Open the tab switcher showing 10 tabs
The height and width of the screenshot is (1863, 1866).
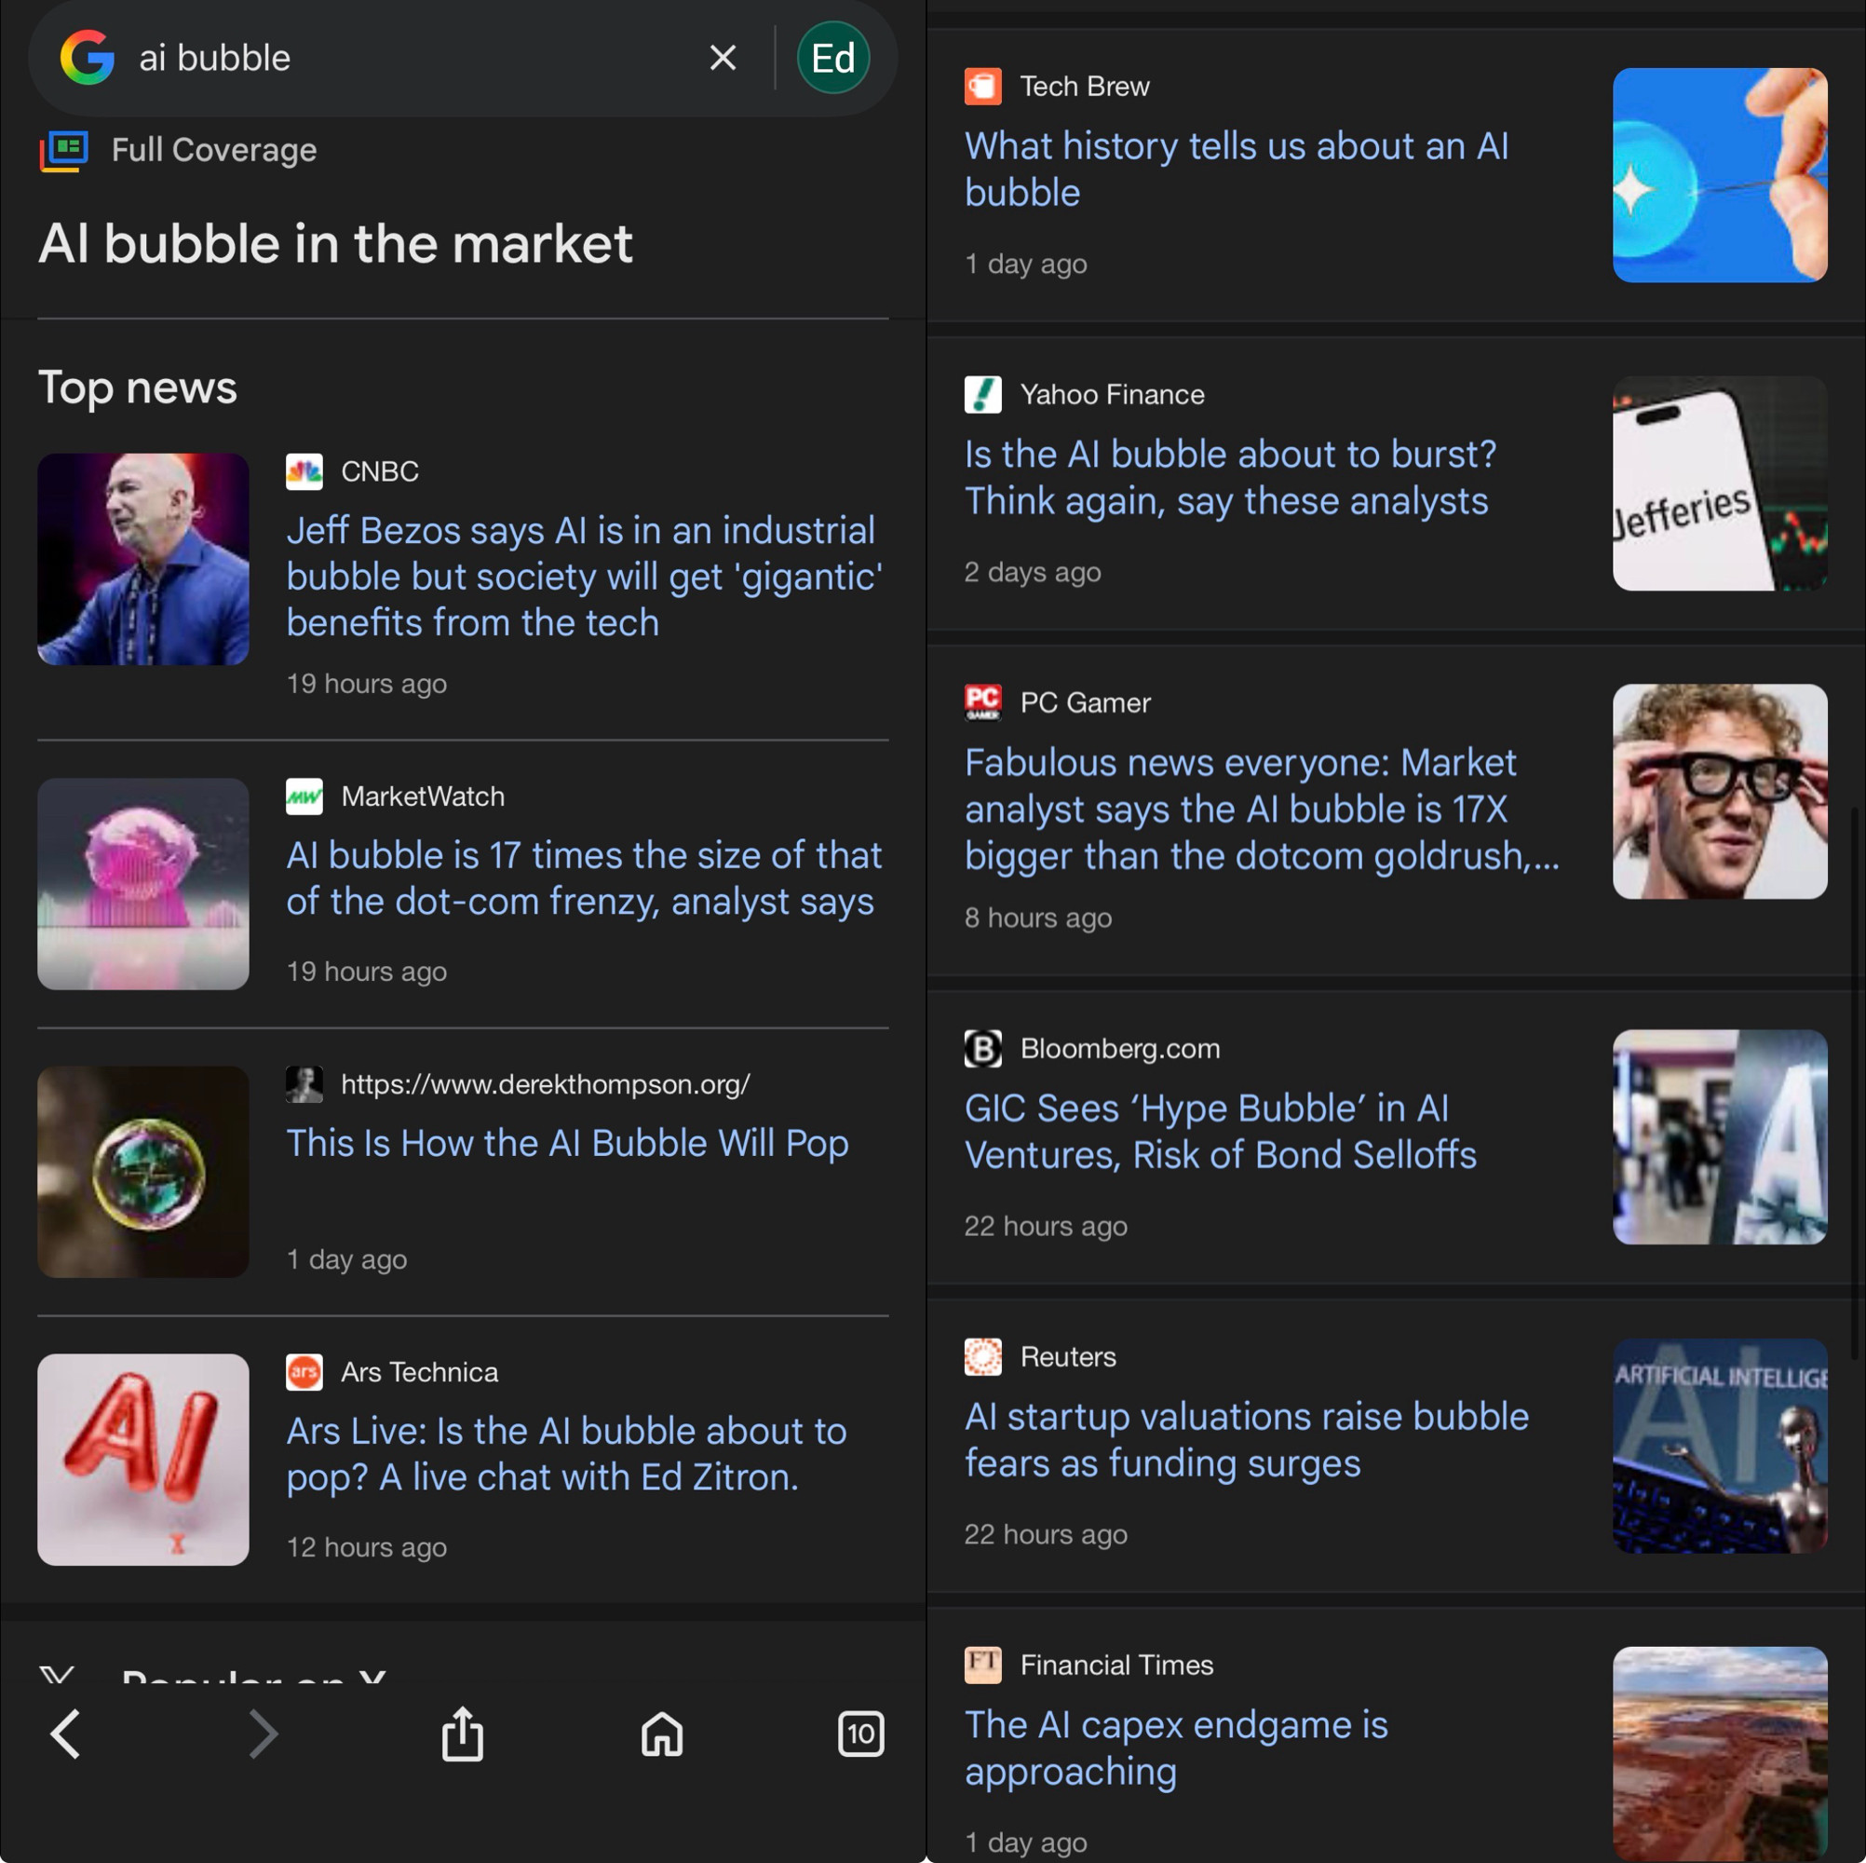(x=860, y=1734)
